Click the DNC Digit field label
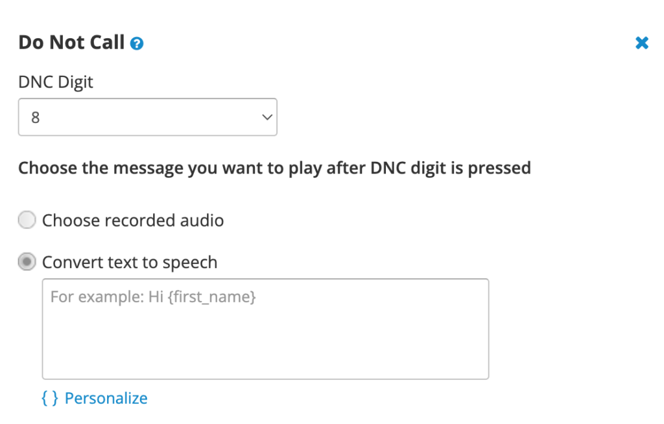The width and height of the screenshot is (664, 424). click(56, 82)
